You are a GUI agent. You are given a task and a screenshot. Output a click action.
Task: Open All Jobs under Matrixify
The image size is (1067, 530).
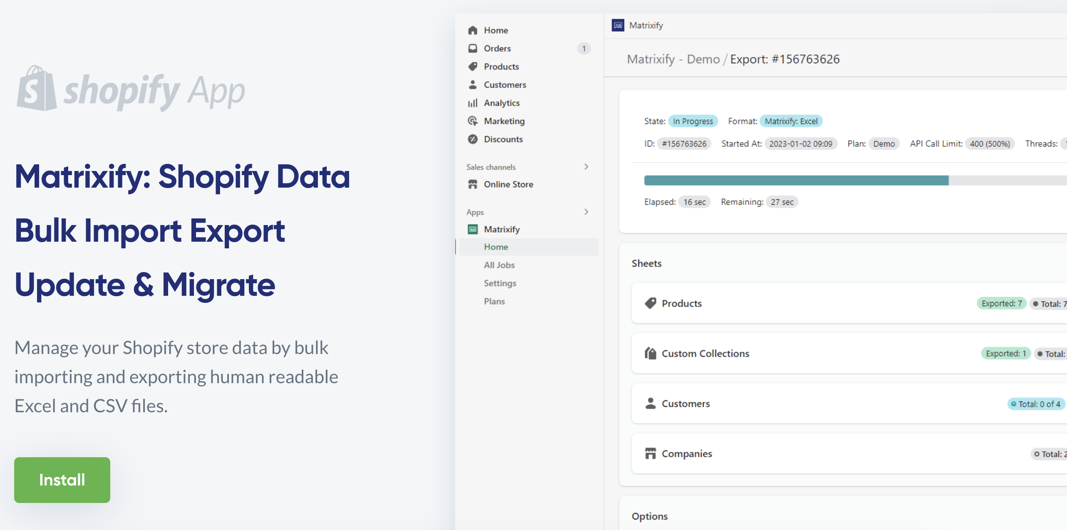tap(499, 265)
